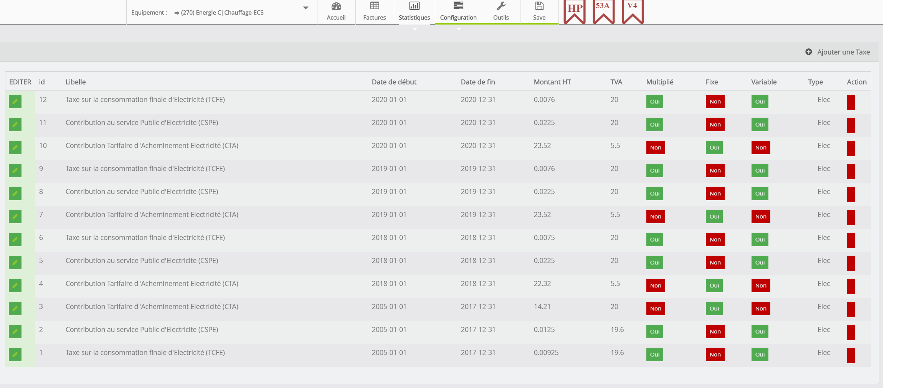This screenshot has width=897, height=391.
Task: Open the Statistiques dropdown menu
Action: click(x=414, y=11)
